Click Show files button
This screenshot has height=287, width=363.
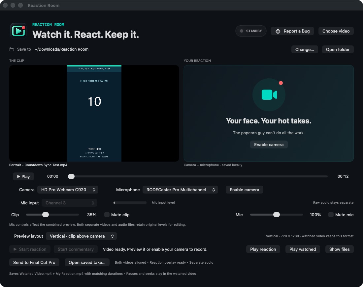pyautogui.click(x=339, y=249)
